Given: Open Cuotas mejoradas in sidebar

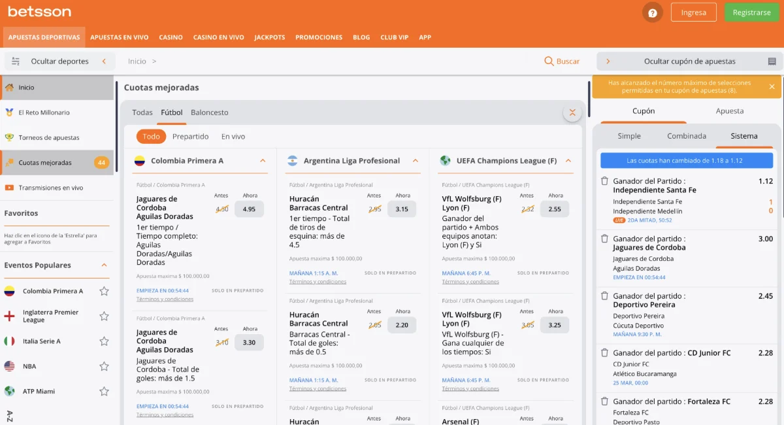Looking at the screenshot, I should pos(57,162).
